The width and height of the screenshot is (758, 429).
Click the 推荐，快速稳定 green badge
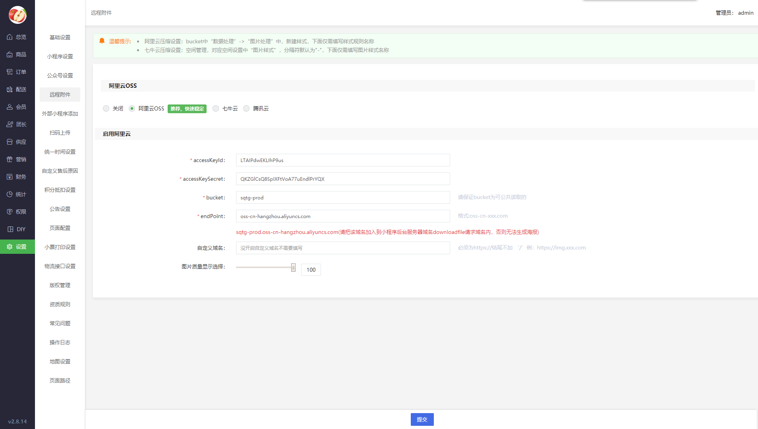click(x=187, y=109)
